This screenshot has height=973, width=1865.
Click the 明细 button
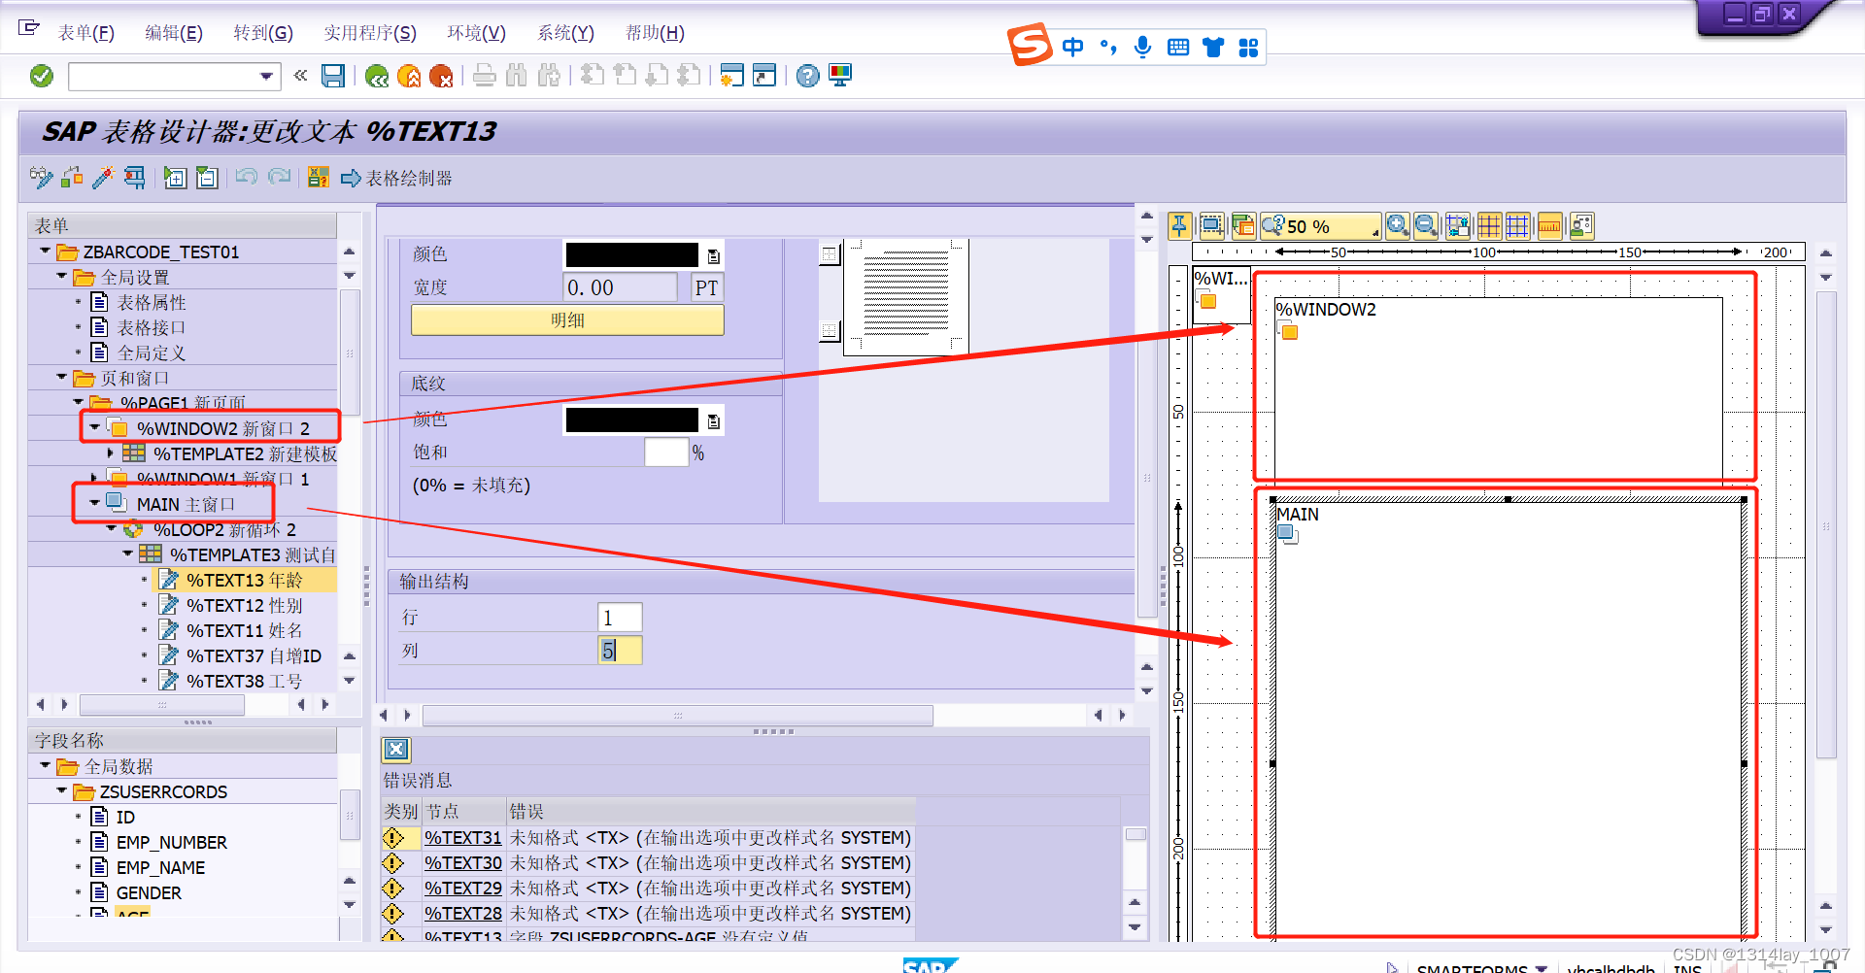[567, 320]
